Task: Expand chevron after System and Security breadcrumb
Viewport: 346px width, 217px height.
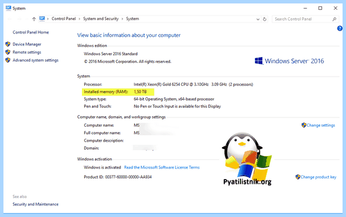Action: pyautogui.click(x=122, y=19)
